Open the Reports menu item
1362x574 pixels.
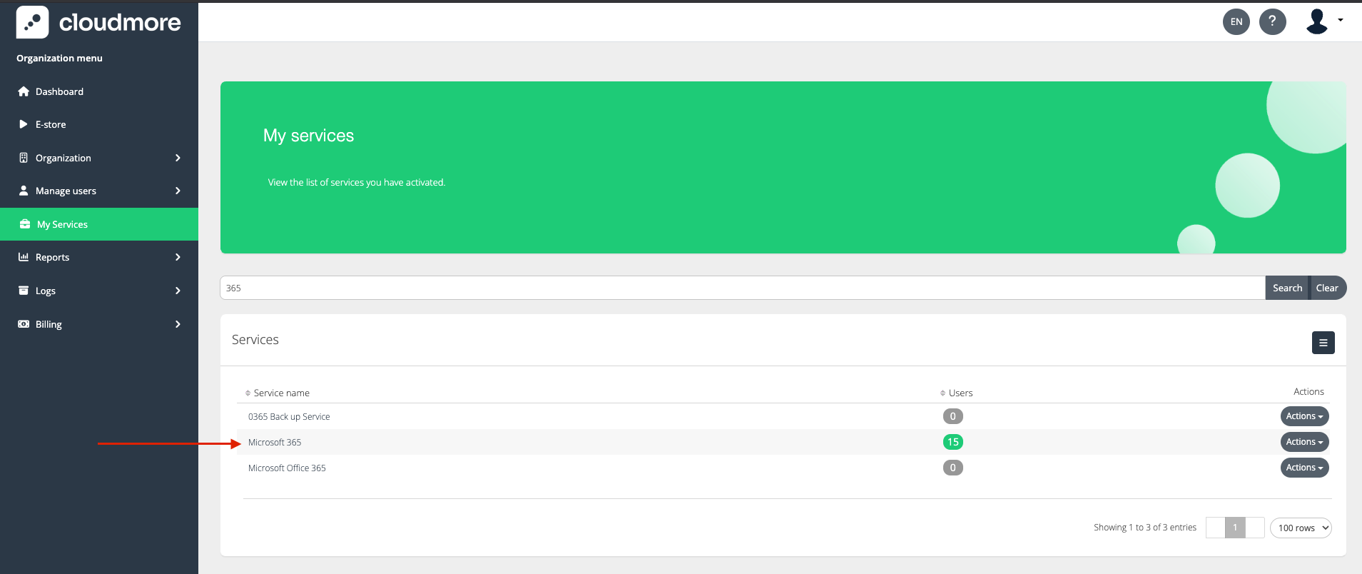point(53,257)
